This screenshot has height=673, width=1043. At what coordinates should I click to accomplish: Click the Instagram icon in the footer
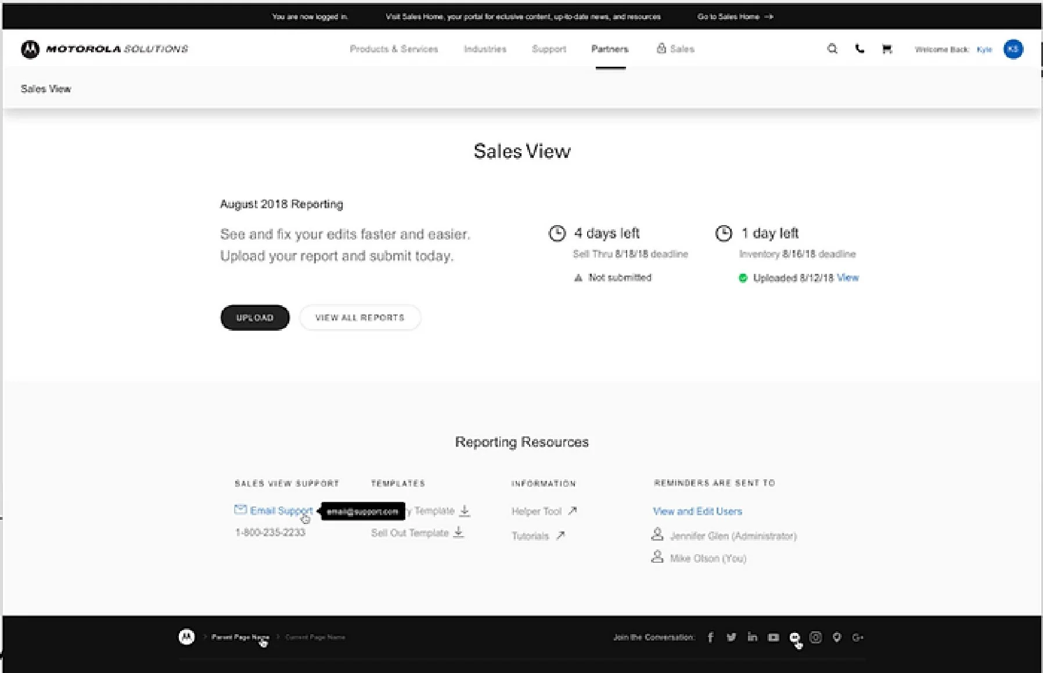(x=815, y=637)
